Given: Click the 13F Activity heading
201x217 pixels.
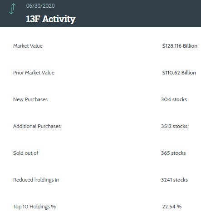Looking at the screenshot, I should (51, 19).
